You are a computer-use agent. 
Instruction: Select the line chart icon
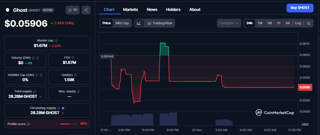pyautogui.click(x=139, y=23)
